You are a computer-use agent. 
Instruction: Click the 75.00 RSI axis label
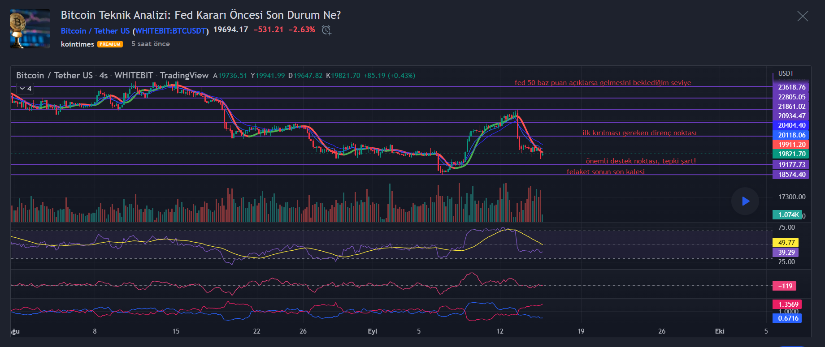[x=786, y=227]
